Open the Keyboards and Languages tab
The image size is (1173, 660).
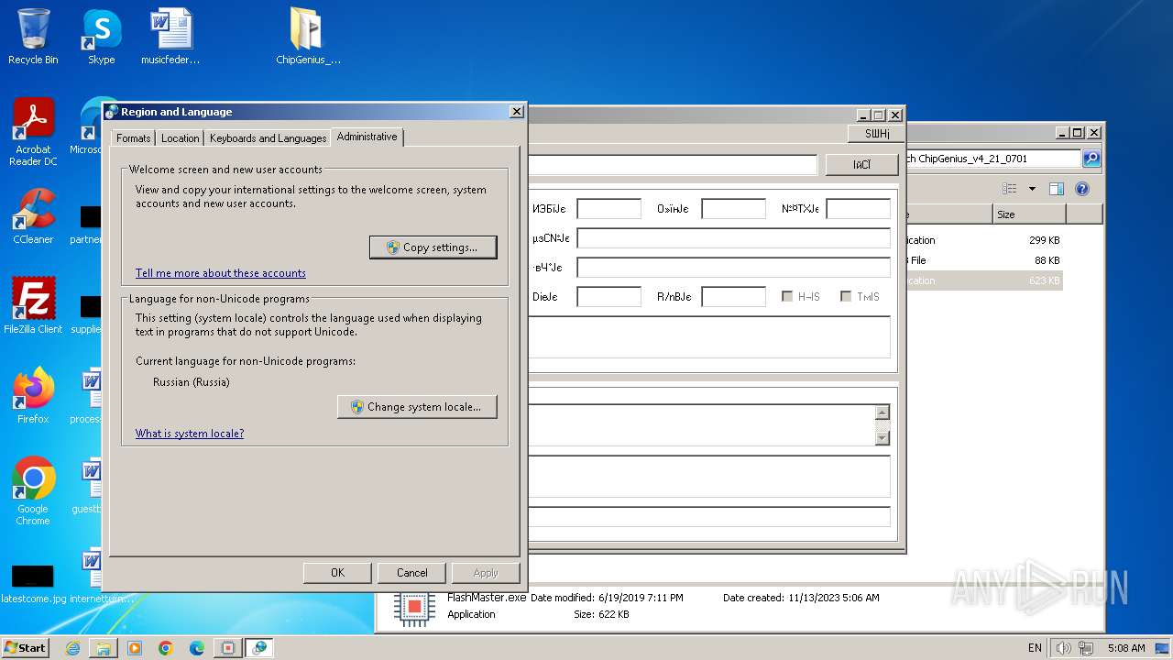(268, 138)
